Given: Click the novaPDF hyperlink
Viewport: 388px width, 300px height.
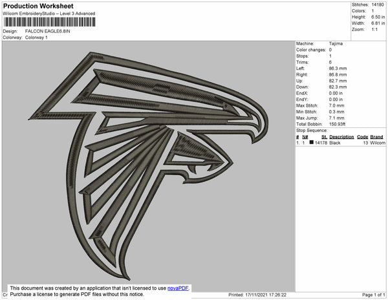Looking at the screenshot, I should (x=178, y=288).
